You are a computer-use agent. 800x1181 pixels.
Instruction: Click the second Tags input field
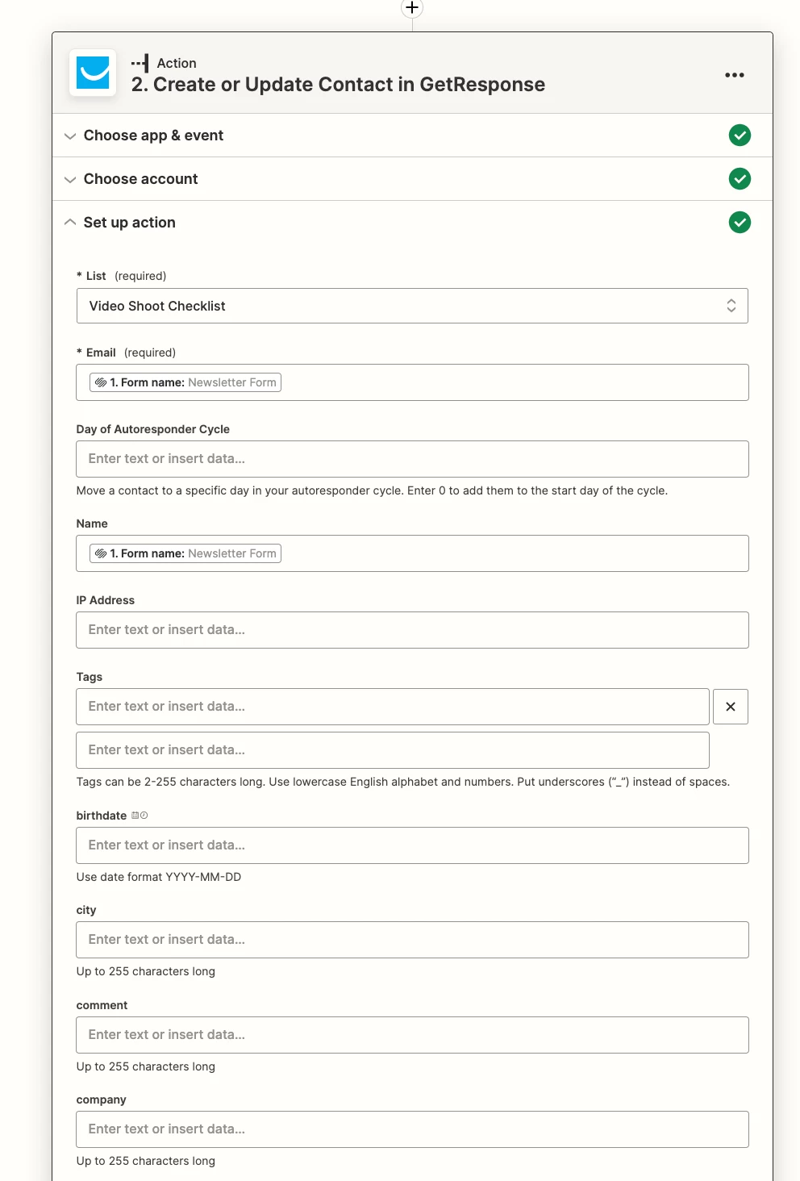pyautogui.click(x=393, y=750)
